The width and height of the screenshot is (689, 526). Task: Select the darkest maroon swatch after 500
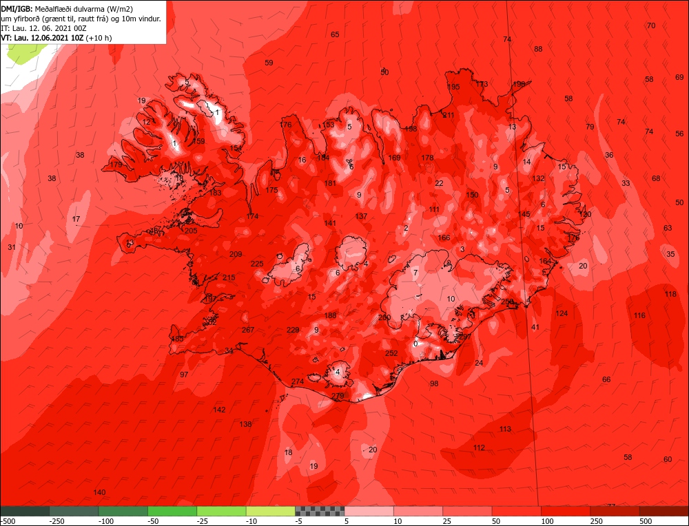[x=664, y=511]
